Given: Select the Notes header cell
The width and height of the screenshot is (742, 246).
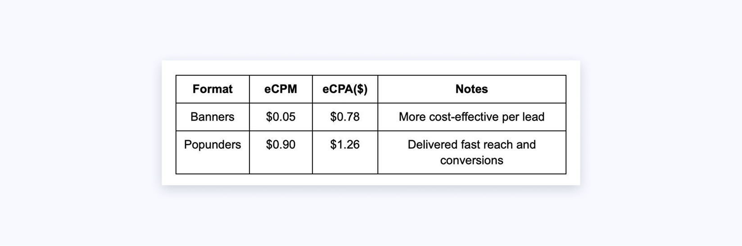Looking at the screenshot, I should click(x=471, y=89).
